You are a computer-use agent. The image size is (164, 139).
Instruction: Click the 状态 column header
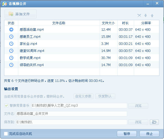(x=11, y=23)
